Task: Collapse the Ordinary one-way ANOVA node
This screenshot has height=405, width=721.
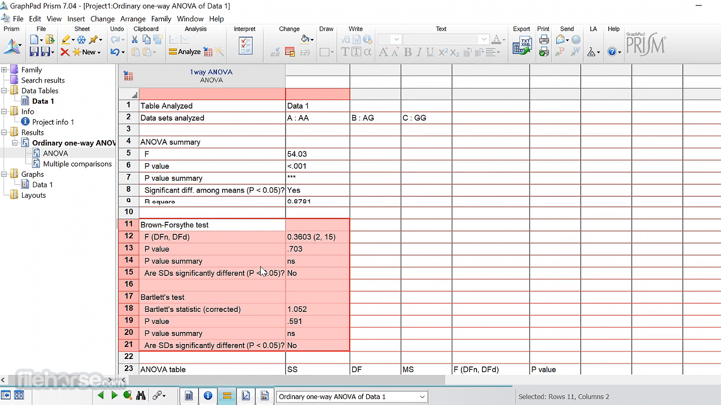Action: (x=15, y=143)
